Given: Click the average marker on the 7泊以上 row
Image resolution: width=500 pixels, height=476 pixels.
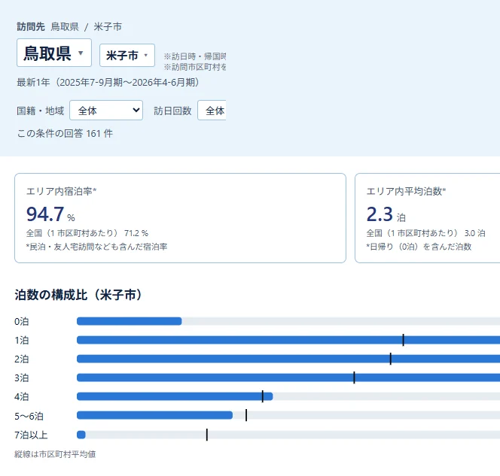Looking at the screenshot, I should pyautogui.click(x=207, y=435).
